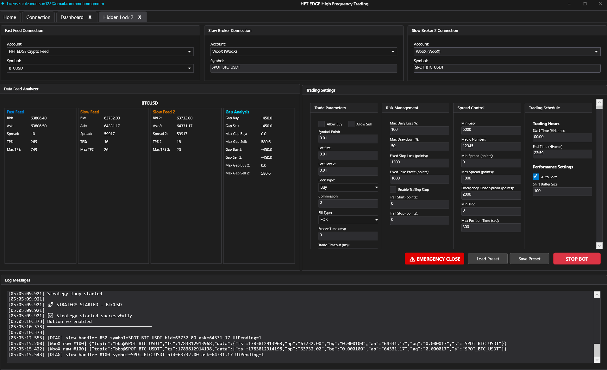Click the Slow Feed 2 heading text

point(164,112)
